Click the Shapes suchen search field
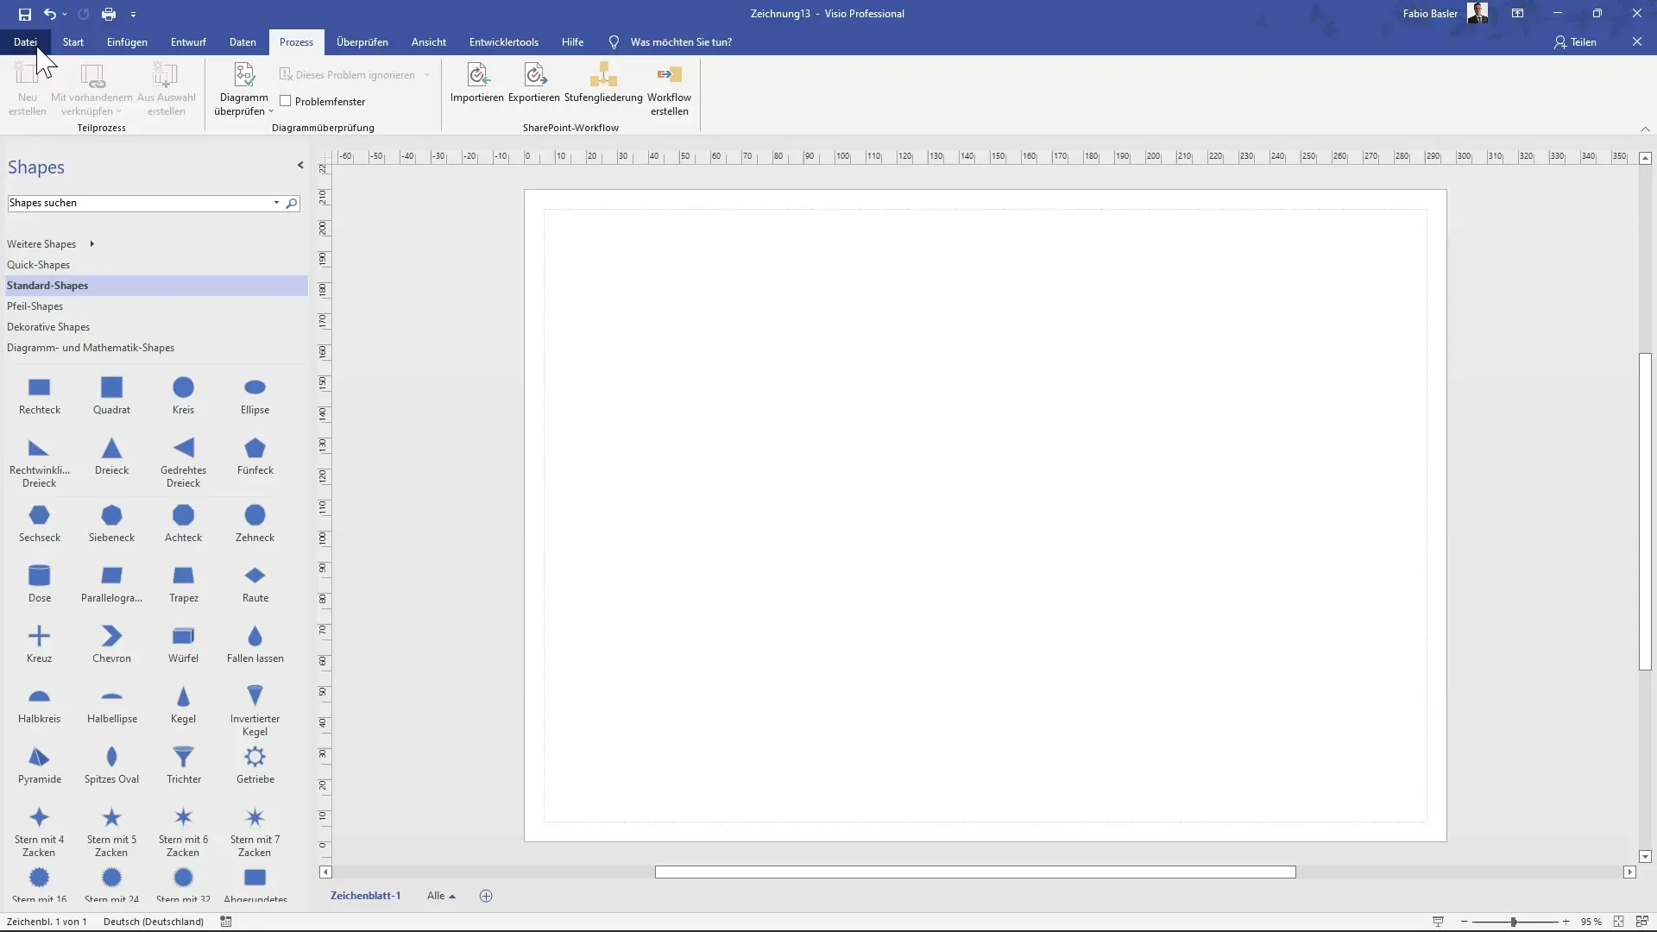The height and width of the screenshot is (932, 1657). pyautogui.click(x=140, y=204)
